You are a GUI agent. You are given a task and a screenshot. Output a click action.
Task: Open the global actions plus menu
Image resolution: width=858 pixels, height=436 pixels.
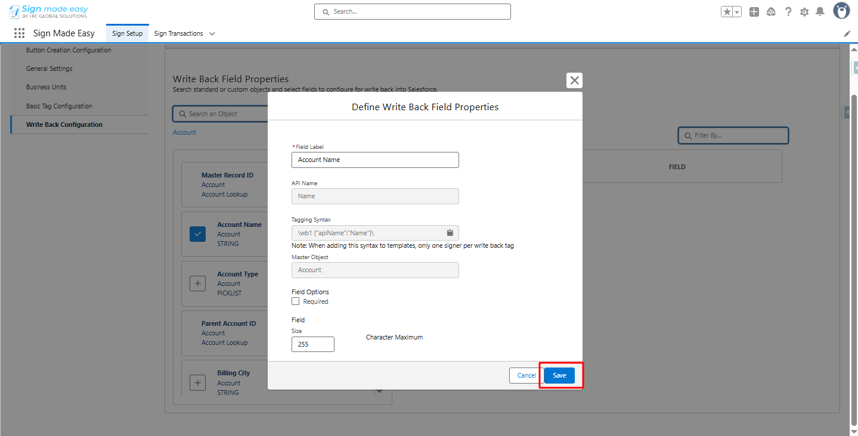pyautogui.click(x=754, y=12)
